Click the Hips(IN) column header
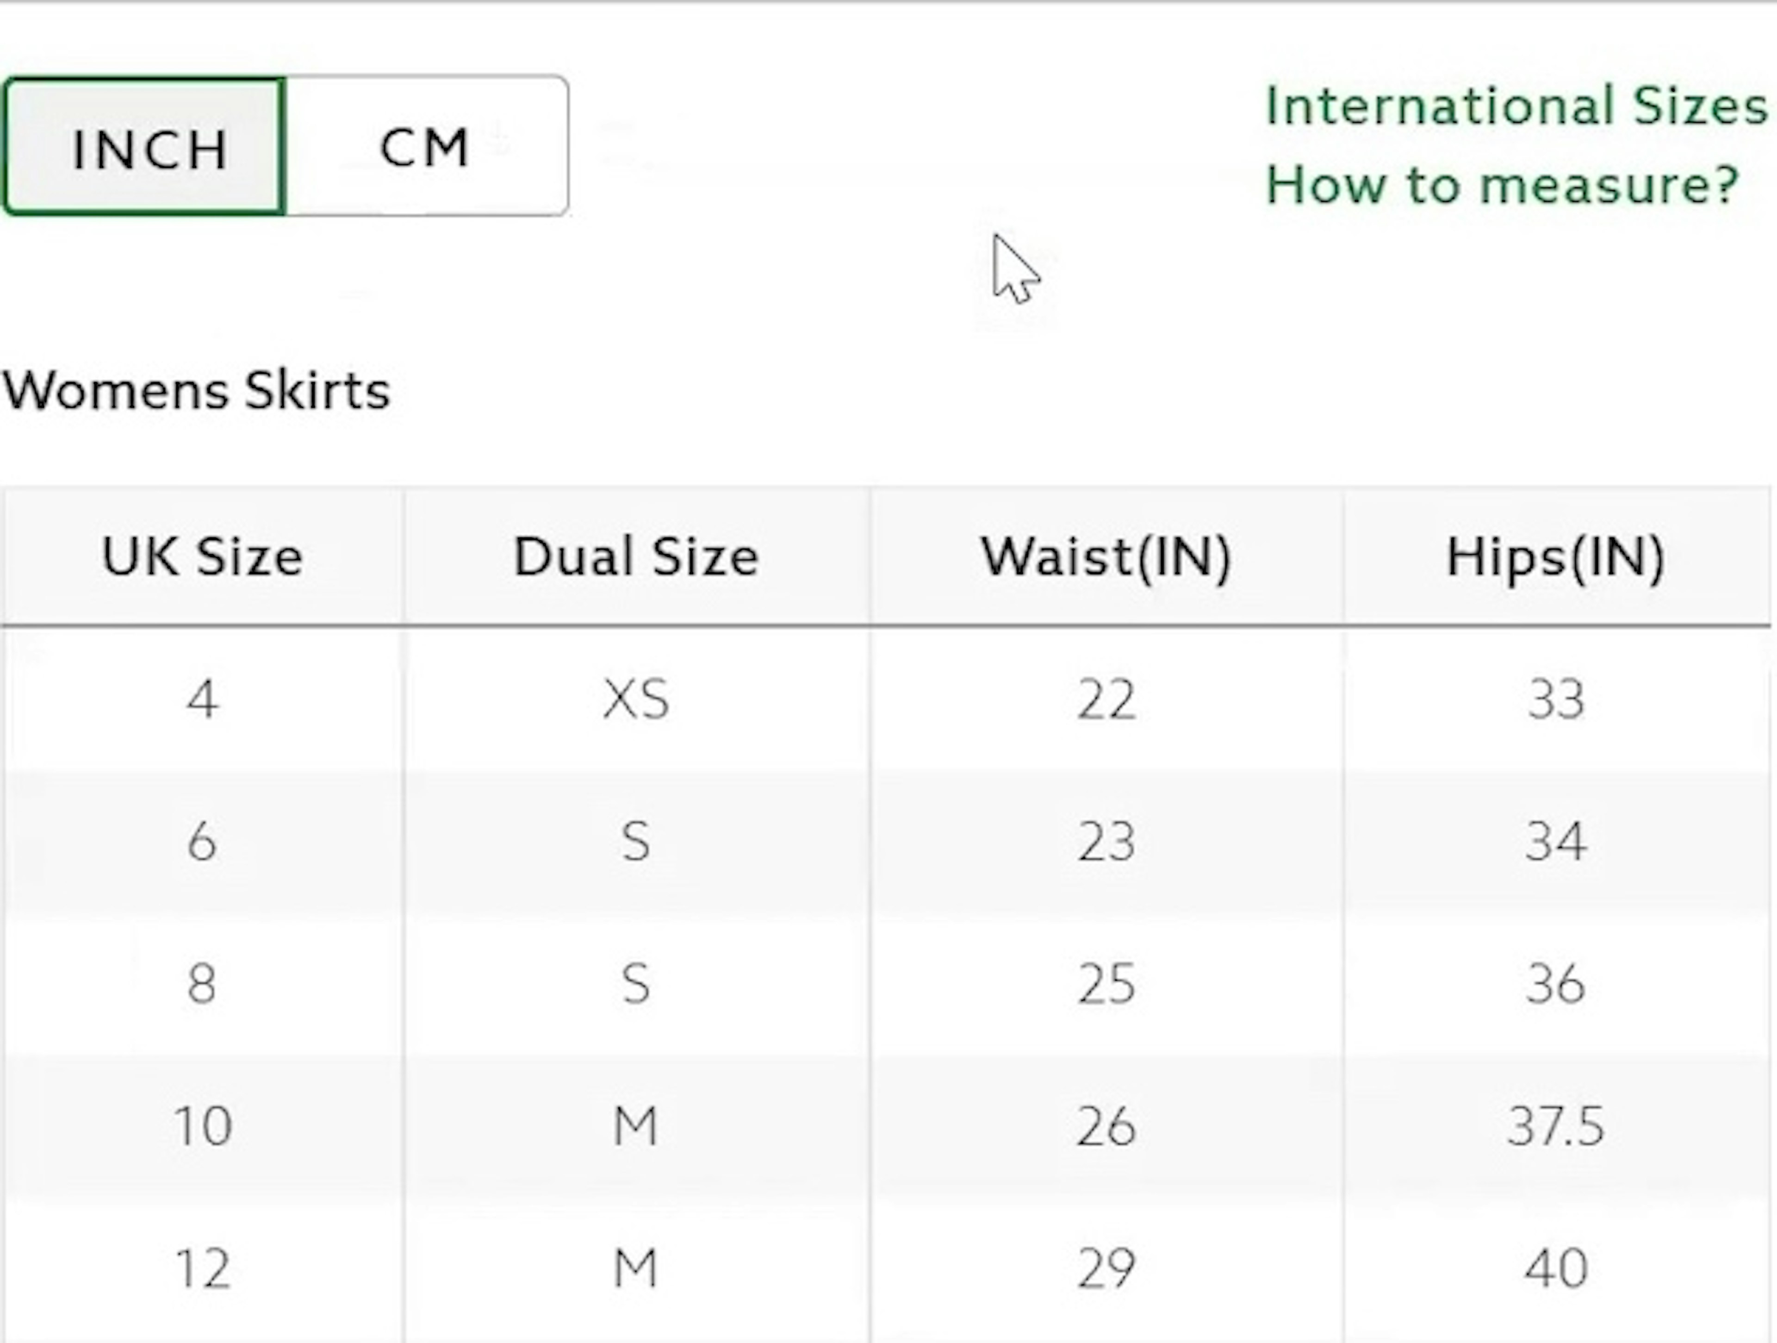Image resolution: width=1777 pixels, height=1343 pixels. click(1555, 556)
